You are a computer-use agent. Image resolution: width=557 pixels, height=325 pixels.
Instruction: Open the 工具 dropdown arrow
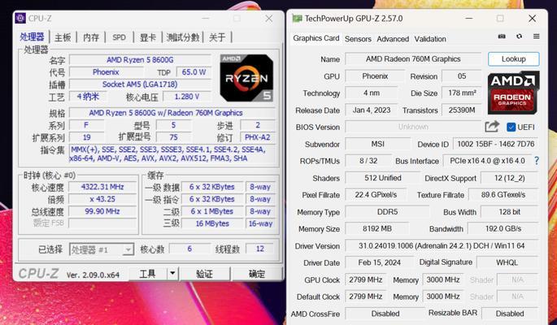coord(172,274)
